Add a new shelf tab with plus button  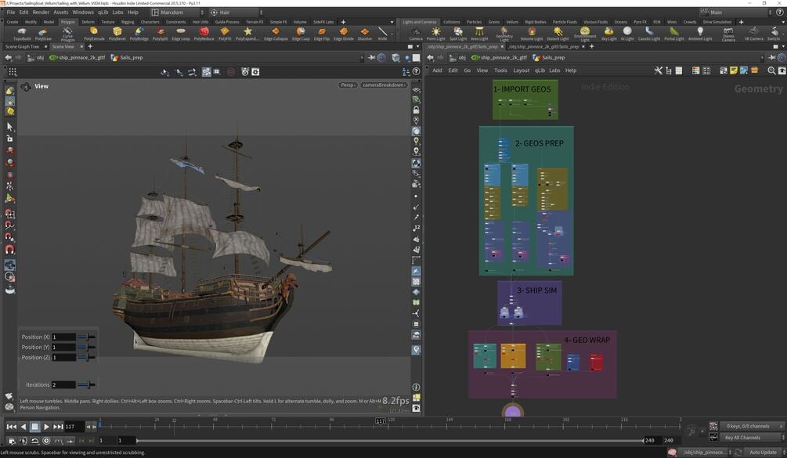[343, 22]
